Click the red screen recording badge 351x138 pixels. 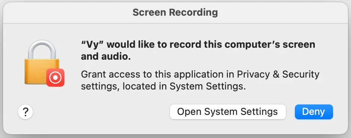[55, 78]
